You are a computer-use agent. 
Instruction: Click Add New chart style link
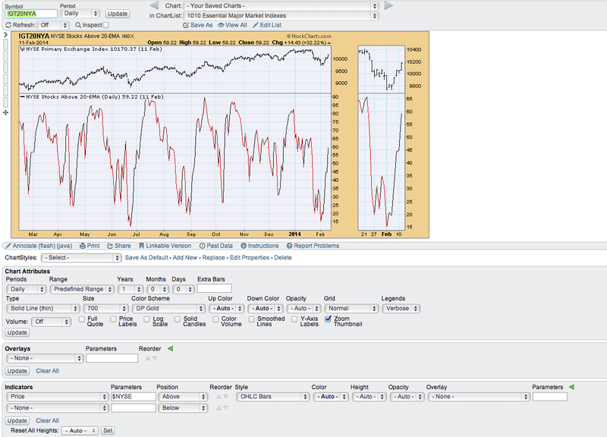tap(185, 258)
